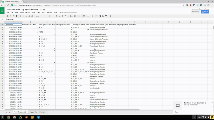214x120 pixels.
Task: Close the Snagit screen sharing notification
Action: click(x=212, y=102)
